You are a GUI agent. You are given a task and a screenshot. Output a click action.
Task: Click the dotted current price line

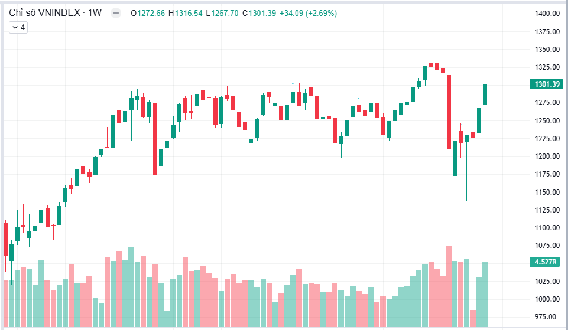pyautogui.click(x=266, y=84)
